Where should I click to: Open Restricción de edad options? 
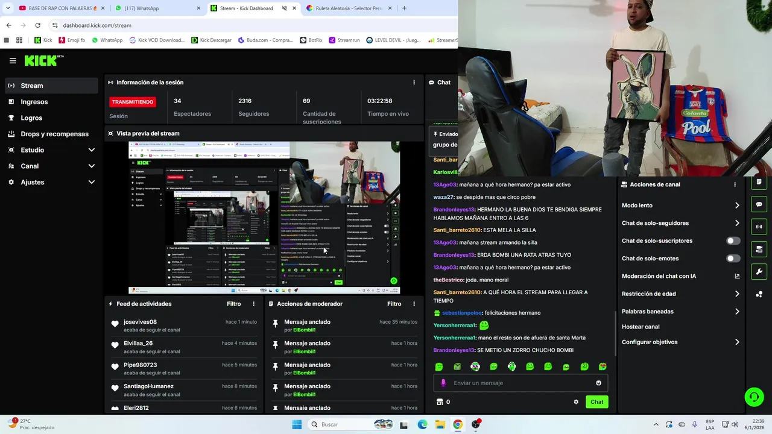[x=680, y=294]
